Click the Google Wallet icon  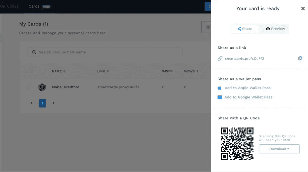(220, 97)
